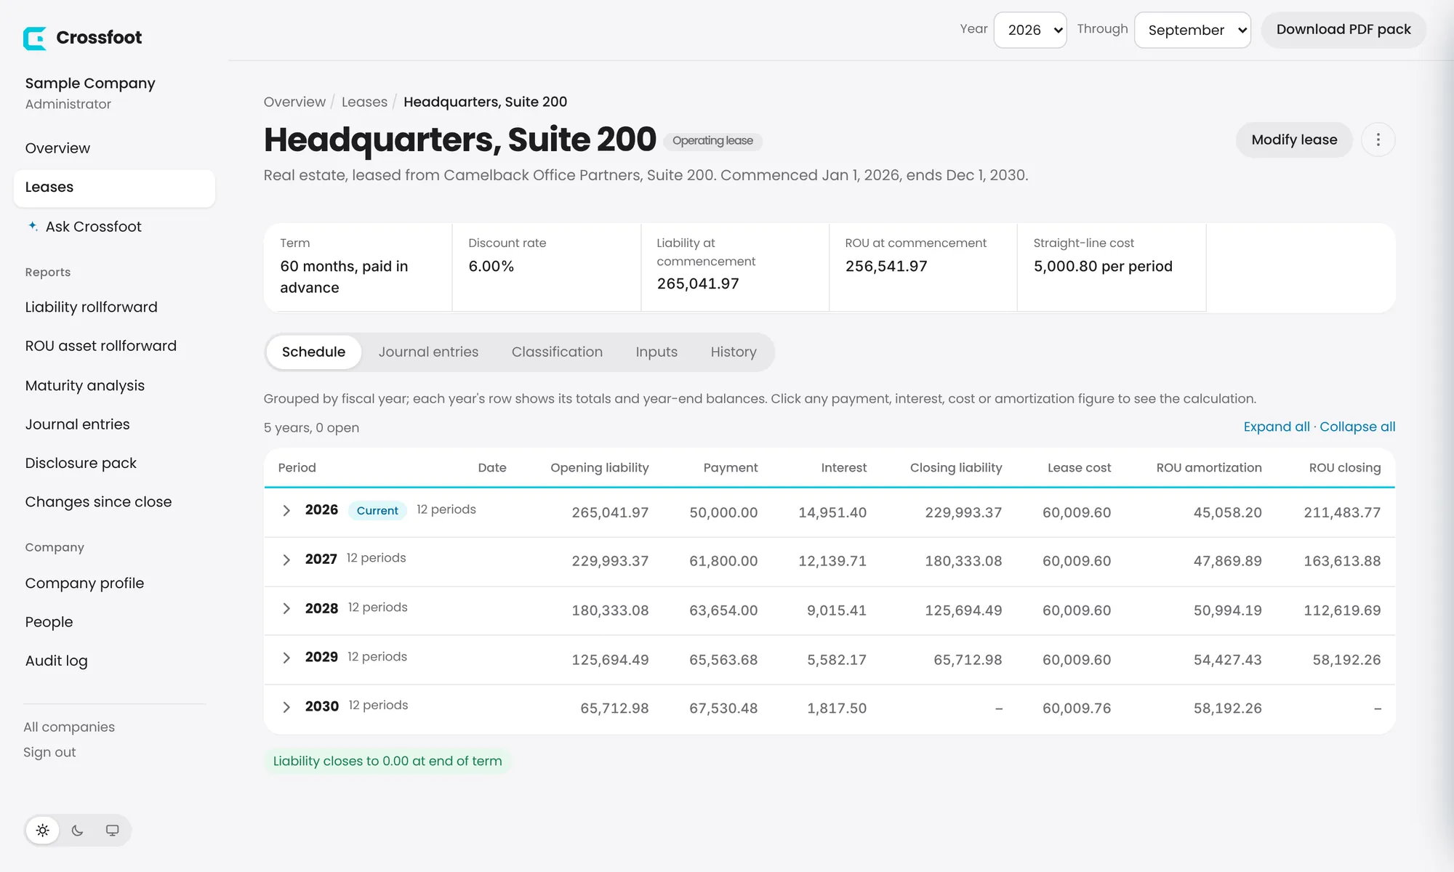Open Maturity analysis report
The image size is (1454, 872).
point(84,386)
